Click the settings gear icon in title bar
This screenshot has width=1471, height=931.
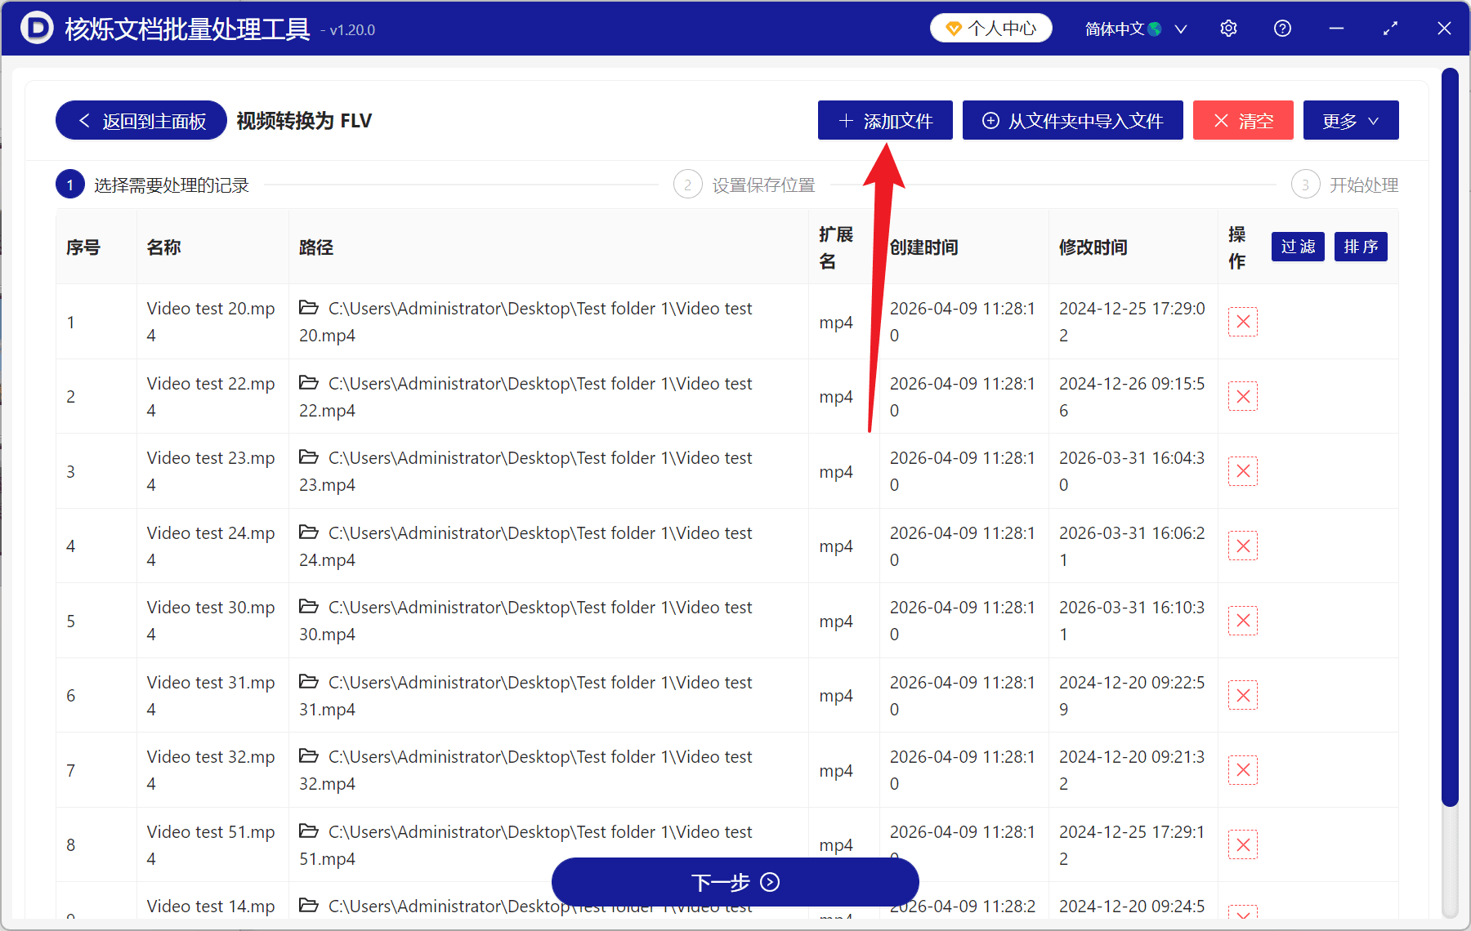(x=1228, y=29)
